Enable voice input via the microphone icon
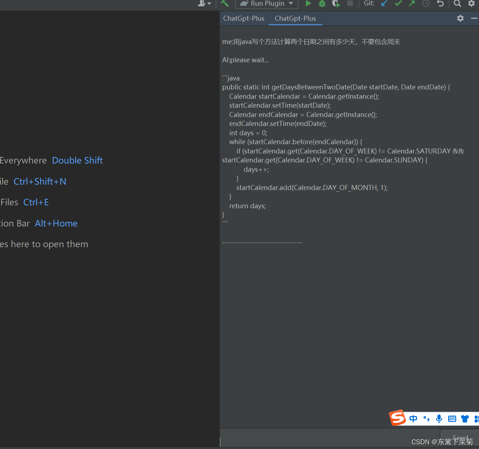Viewport: 479px width, 449px height. tap(439, 419)
